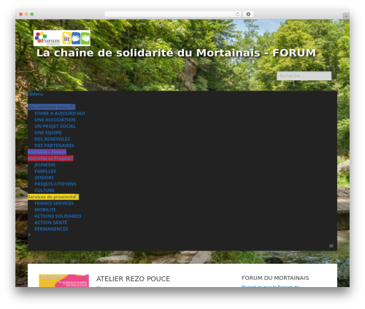The image size is (365, 309).
Task: Click the browser downloads icon beside address bar
Action: (248, 14)
